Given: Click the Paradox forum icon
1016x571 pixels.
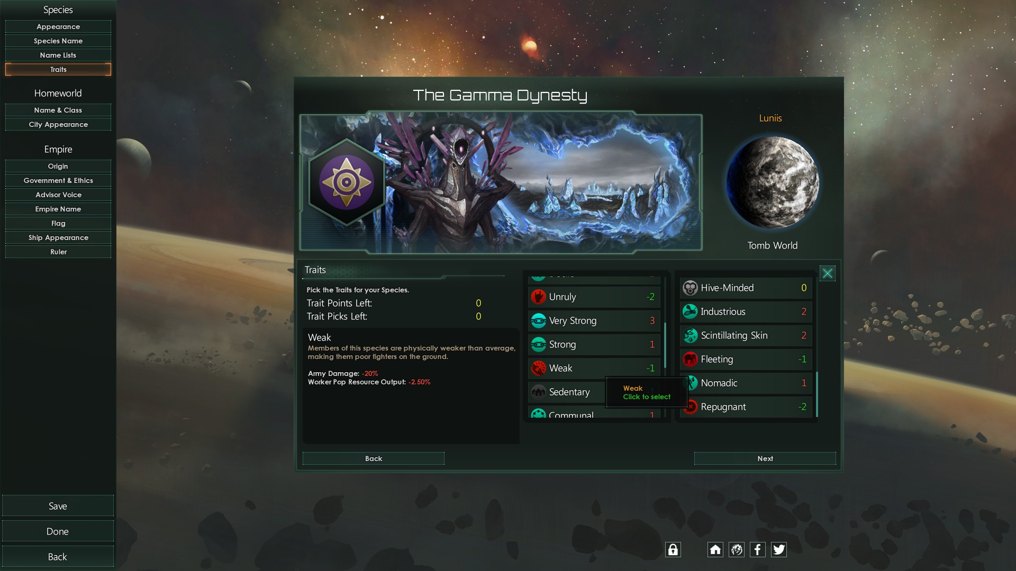Looking at the screenshot, I should [x=736, y=549].
